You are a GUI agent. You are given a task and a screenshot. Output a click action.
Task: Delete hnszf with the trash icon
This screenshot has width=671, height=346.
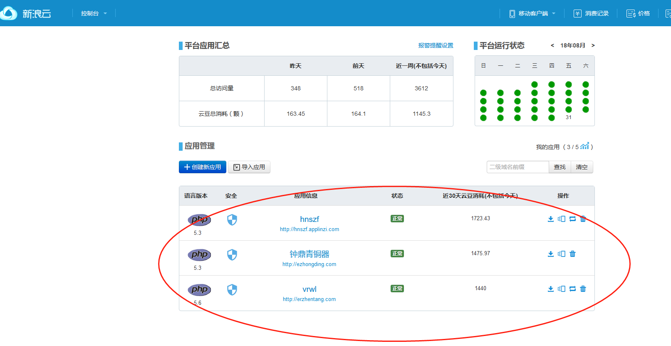583,219
